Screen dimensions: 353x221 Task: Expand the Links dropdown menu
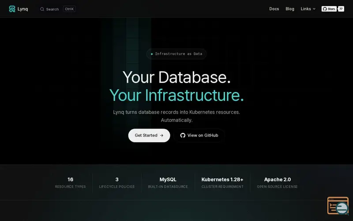coord(308,9)
